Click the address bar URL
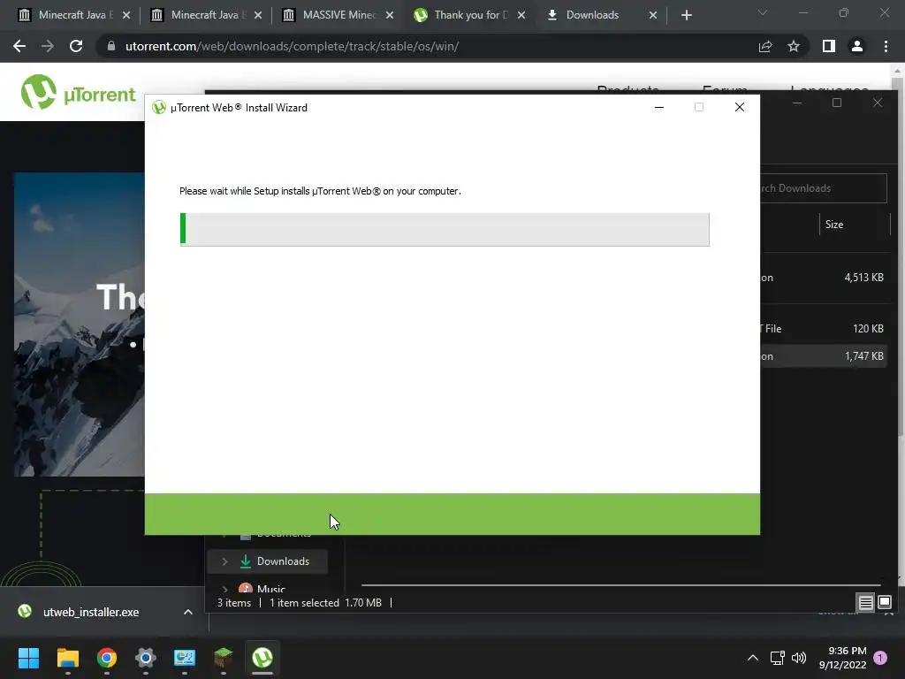This screenshot has width=905, height=679. click(x=292, y=46)
